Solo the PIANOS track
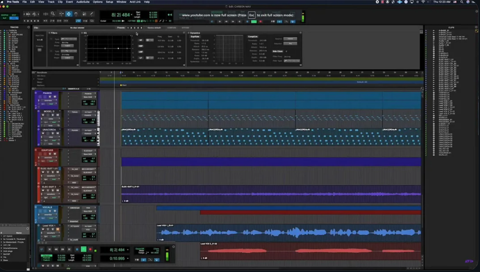Viewport: 480px width, 272px height. click(x=50, y=97)
